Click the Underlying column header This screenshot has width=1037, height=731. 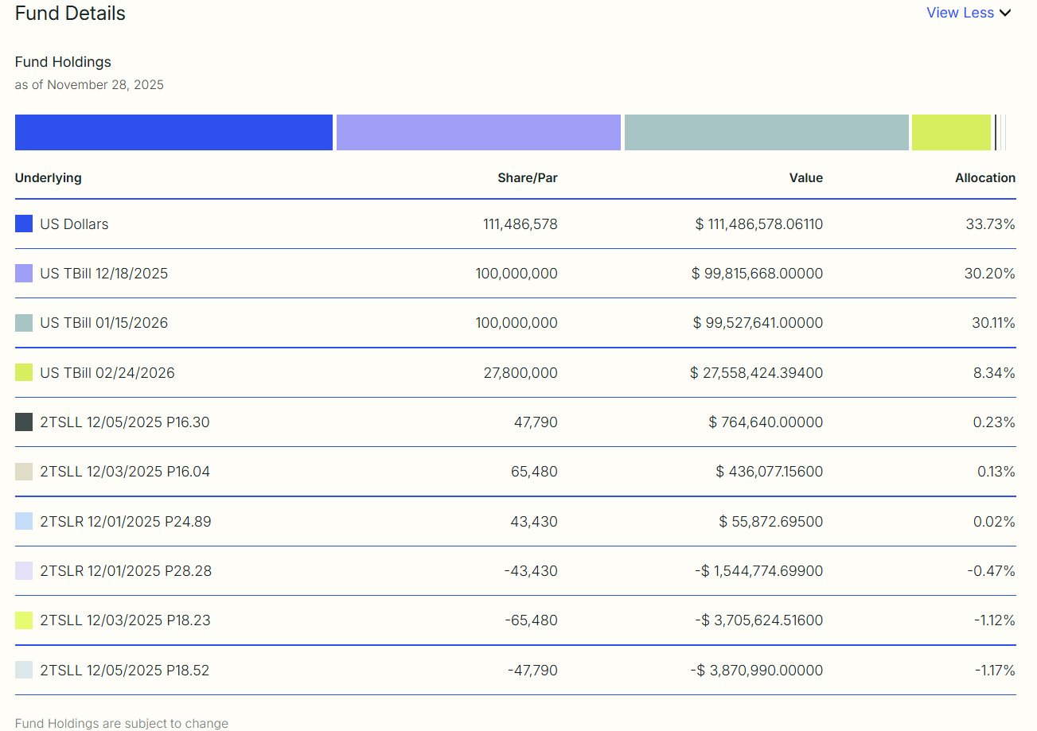[x=49, y=178]
